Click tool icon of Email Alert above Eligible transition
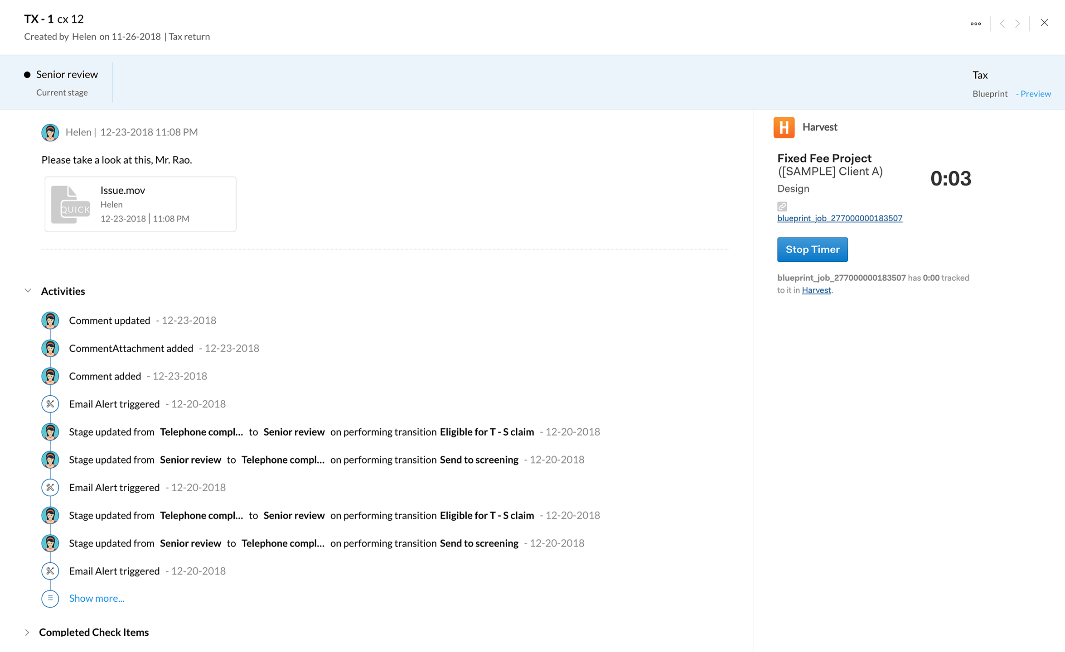The image size is (1065, 652). pyautogui.click(x=50, y=404)
